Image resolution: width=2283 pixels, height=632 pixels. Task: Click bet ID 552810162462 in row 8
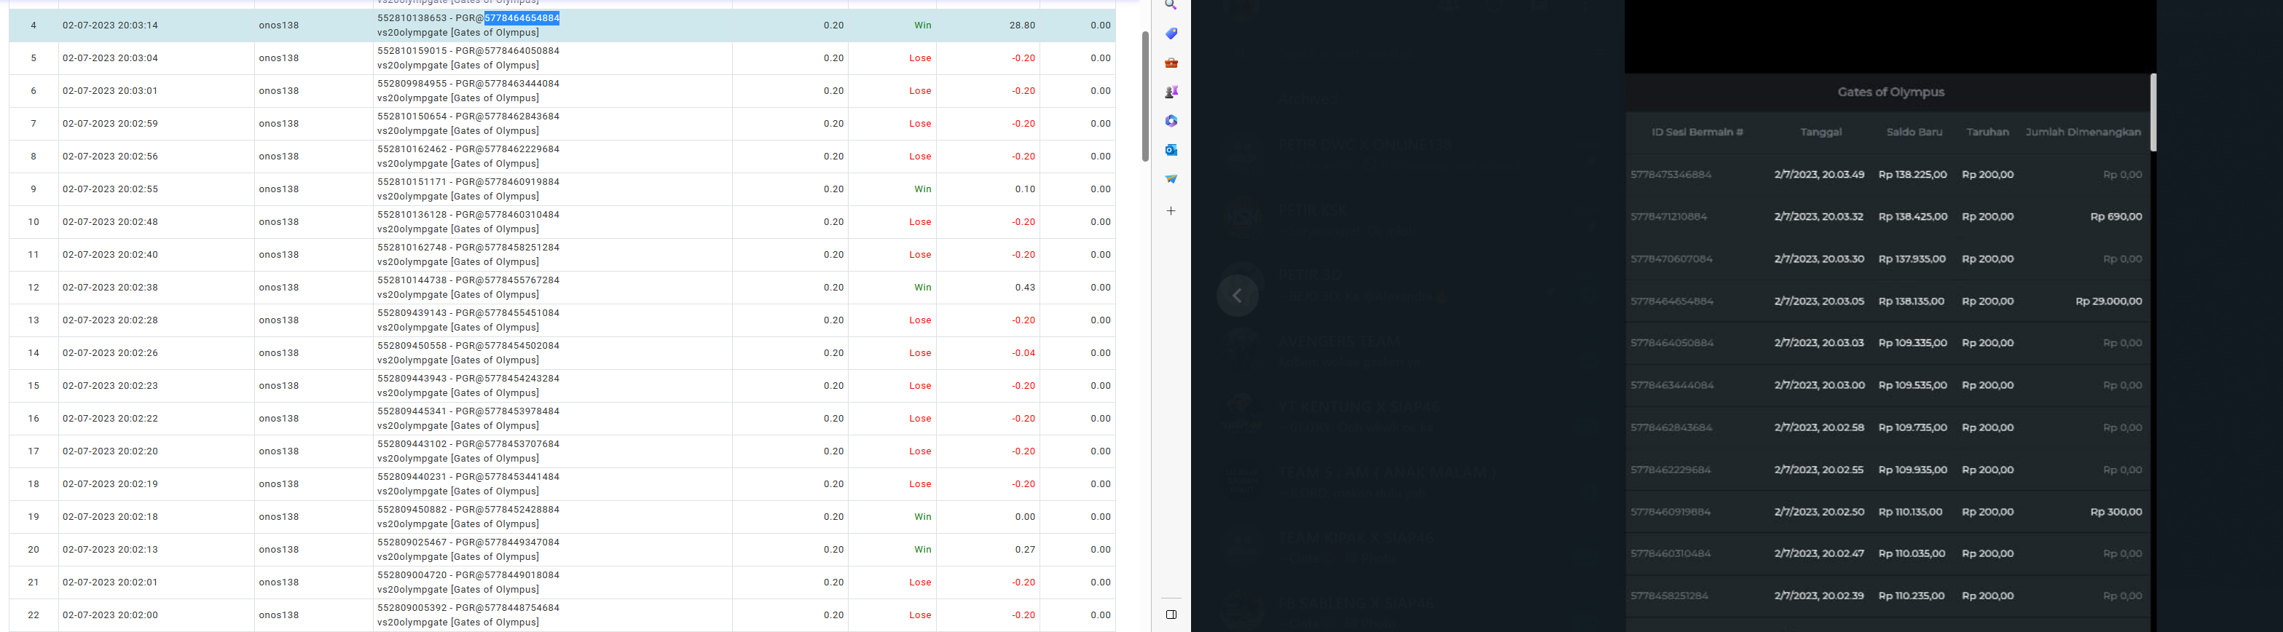tap(412, 150)
